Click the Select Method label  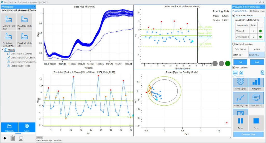pos(9,10)
